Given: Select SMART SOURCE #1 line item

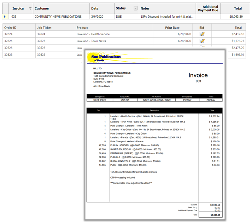Looking at the screenshot, I should coord(136,149).
